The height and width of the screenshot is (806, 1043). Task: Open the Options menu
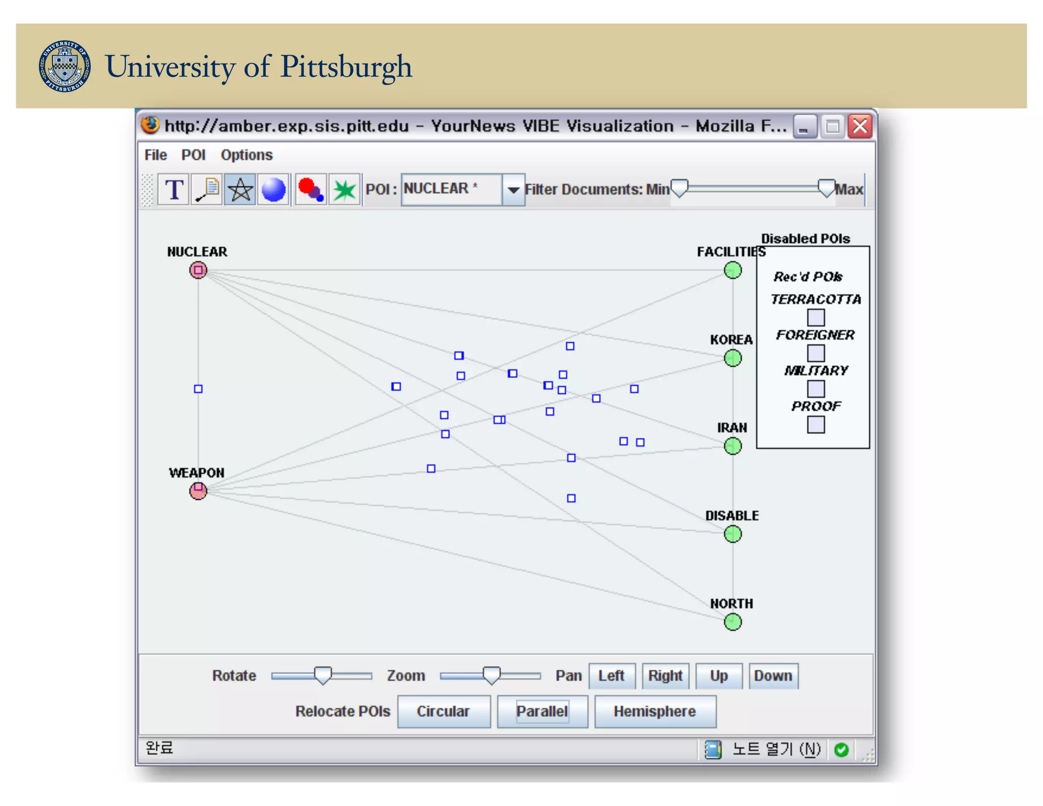point(246,155)
